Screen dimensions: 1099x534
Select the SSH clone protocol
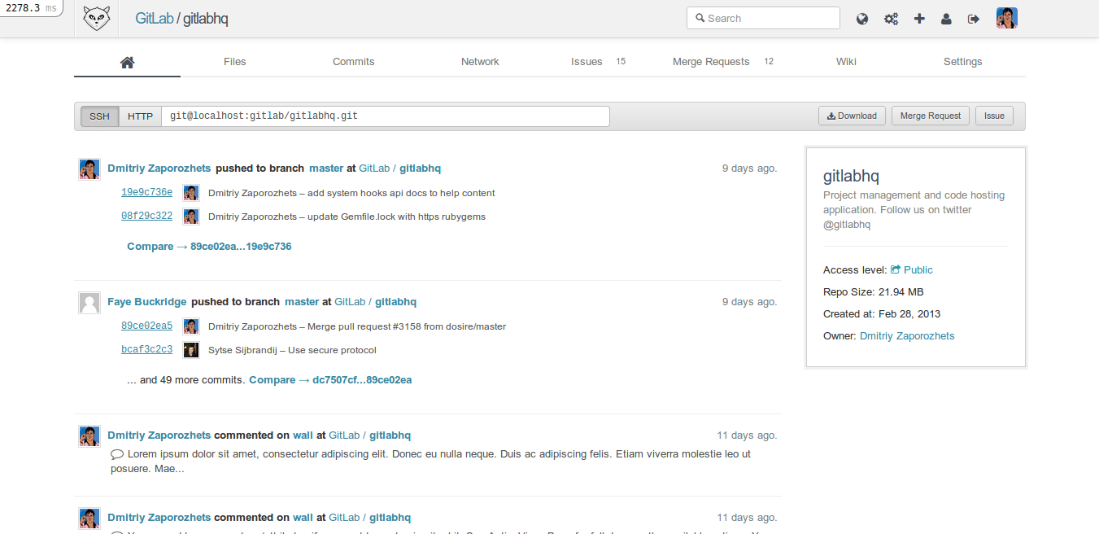tap(99, 116)
